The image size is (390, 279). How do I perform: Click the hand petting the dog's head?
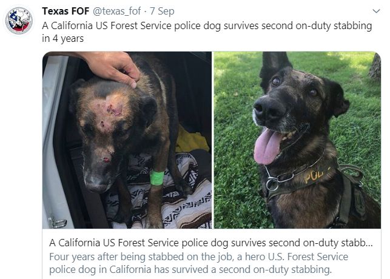click(x=113, y=66)
